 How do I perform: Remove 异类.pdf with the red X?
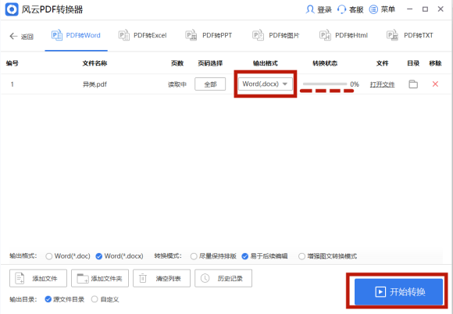(x=435, y=84)
